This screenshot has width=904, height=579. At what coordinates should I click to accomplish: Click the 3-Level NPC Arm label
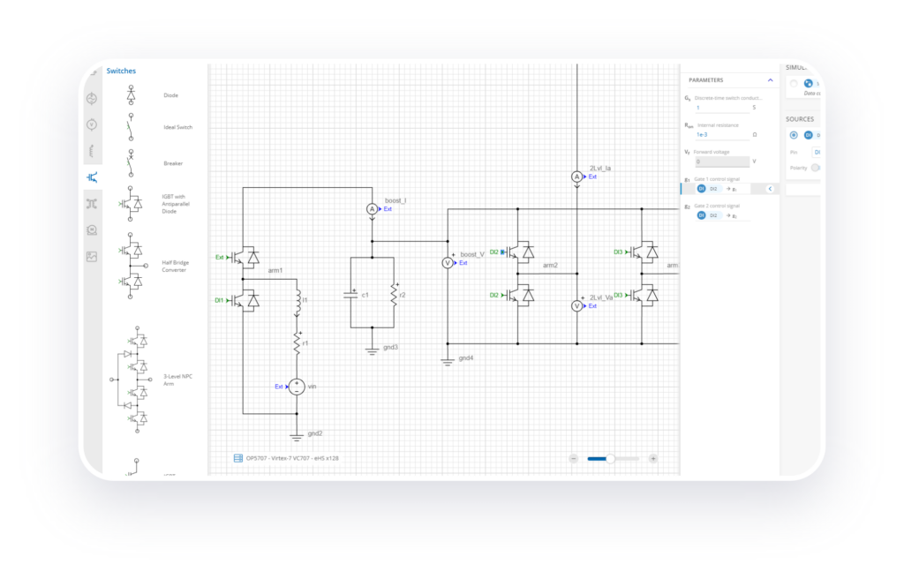pos(177,380)
